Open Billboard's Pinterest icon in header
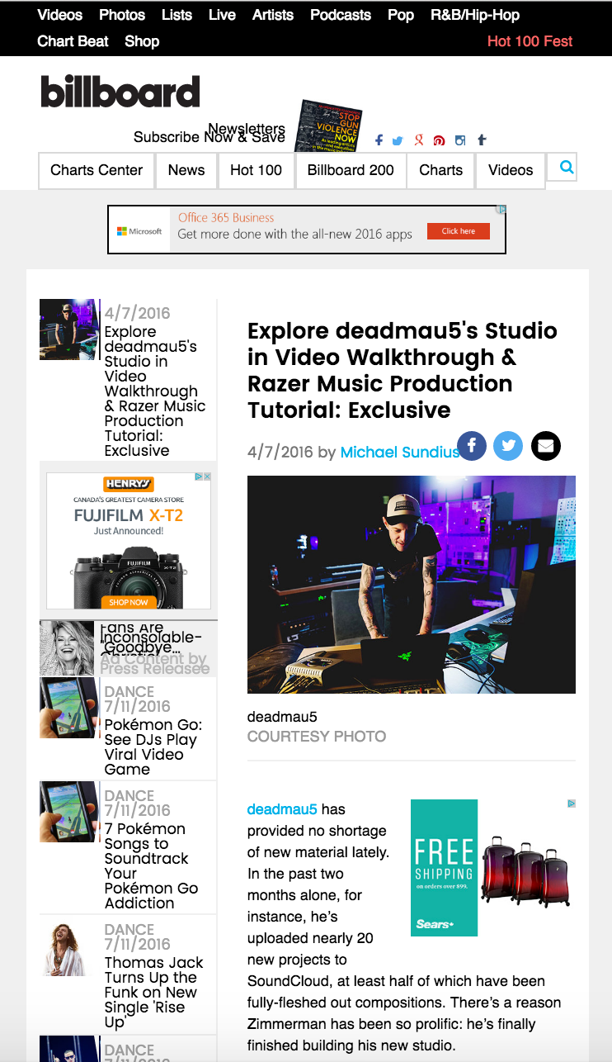612x1062 pixels. coord(440,141)
